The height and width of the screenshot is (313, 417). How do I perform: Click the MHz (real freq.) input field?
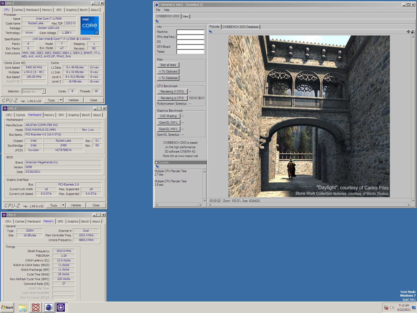(190, 37)
